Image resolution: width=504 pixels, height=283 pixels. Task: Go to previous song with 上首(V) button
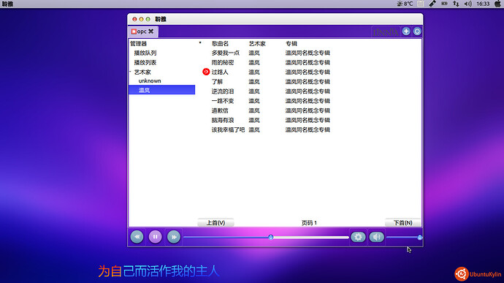[x=215, y=222]
